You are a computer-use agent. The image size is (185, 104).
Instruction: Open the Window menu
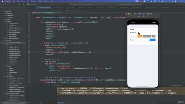(46, 1)
